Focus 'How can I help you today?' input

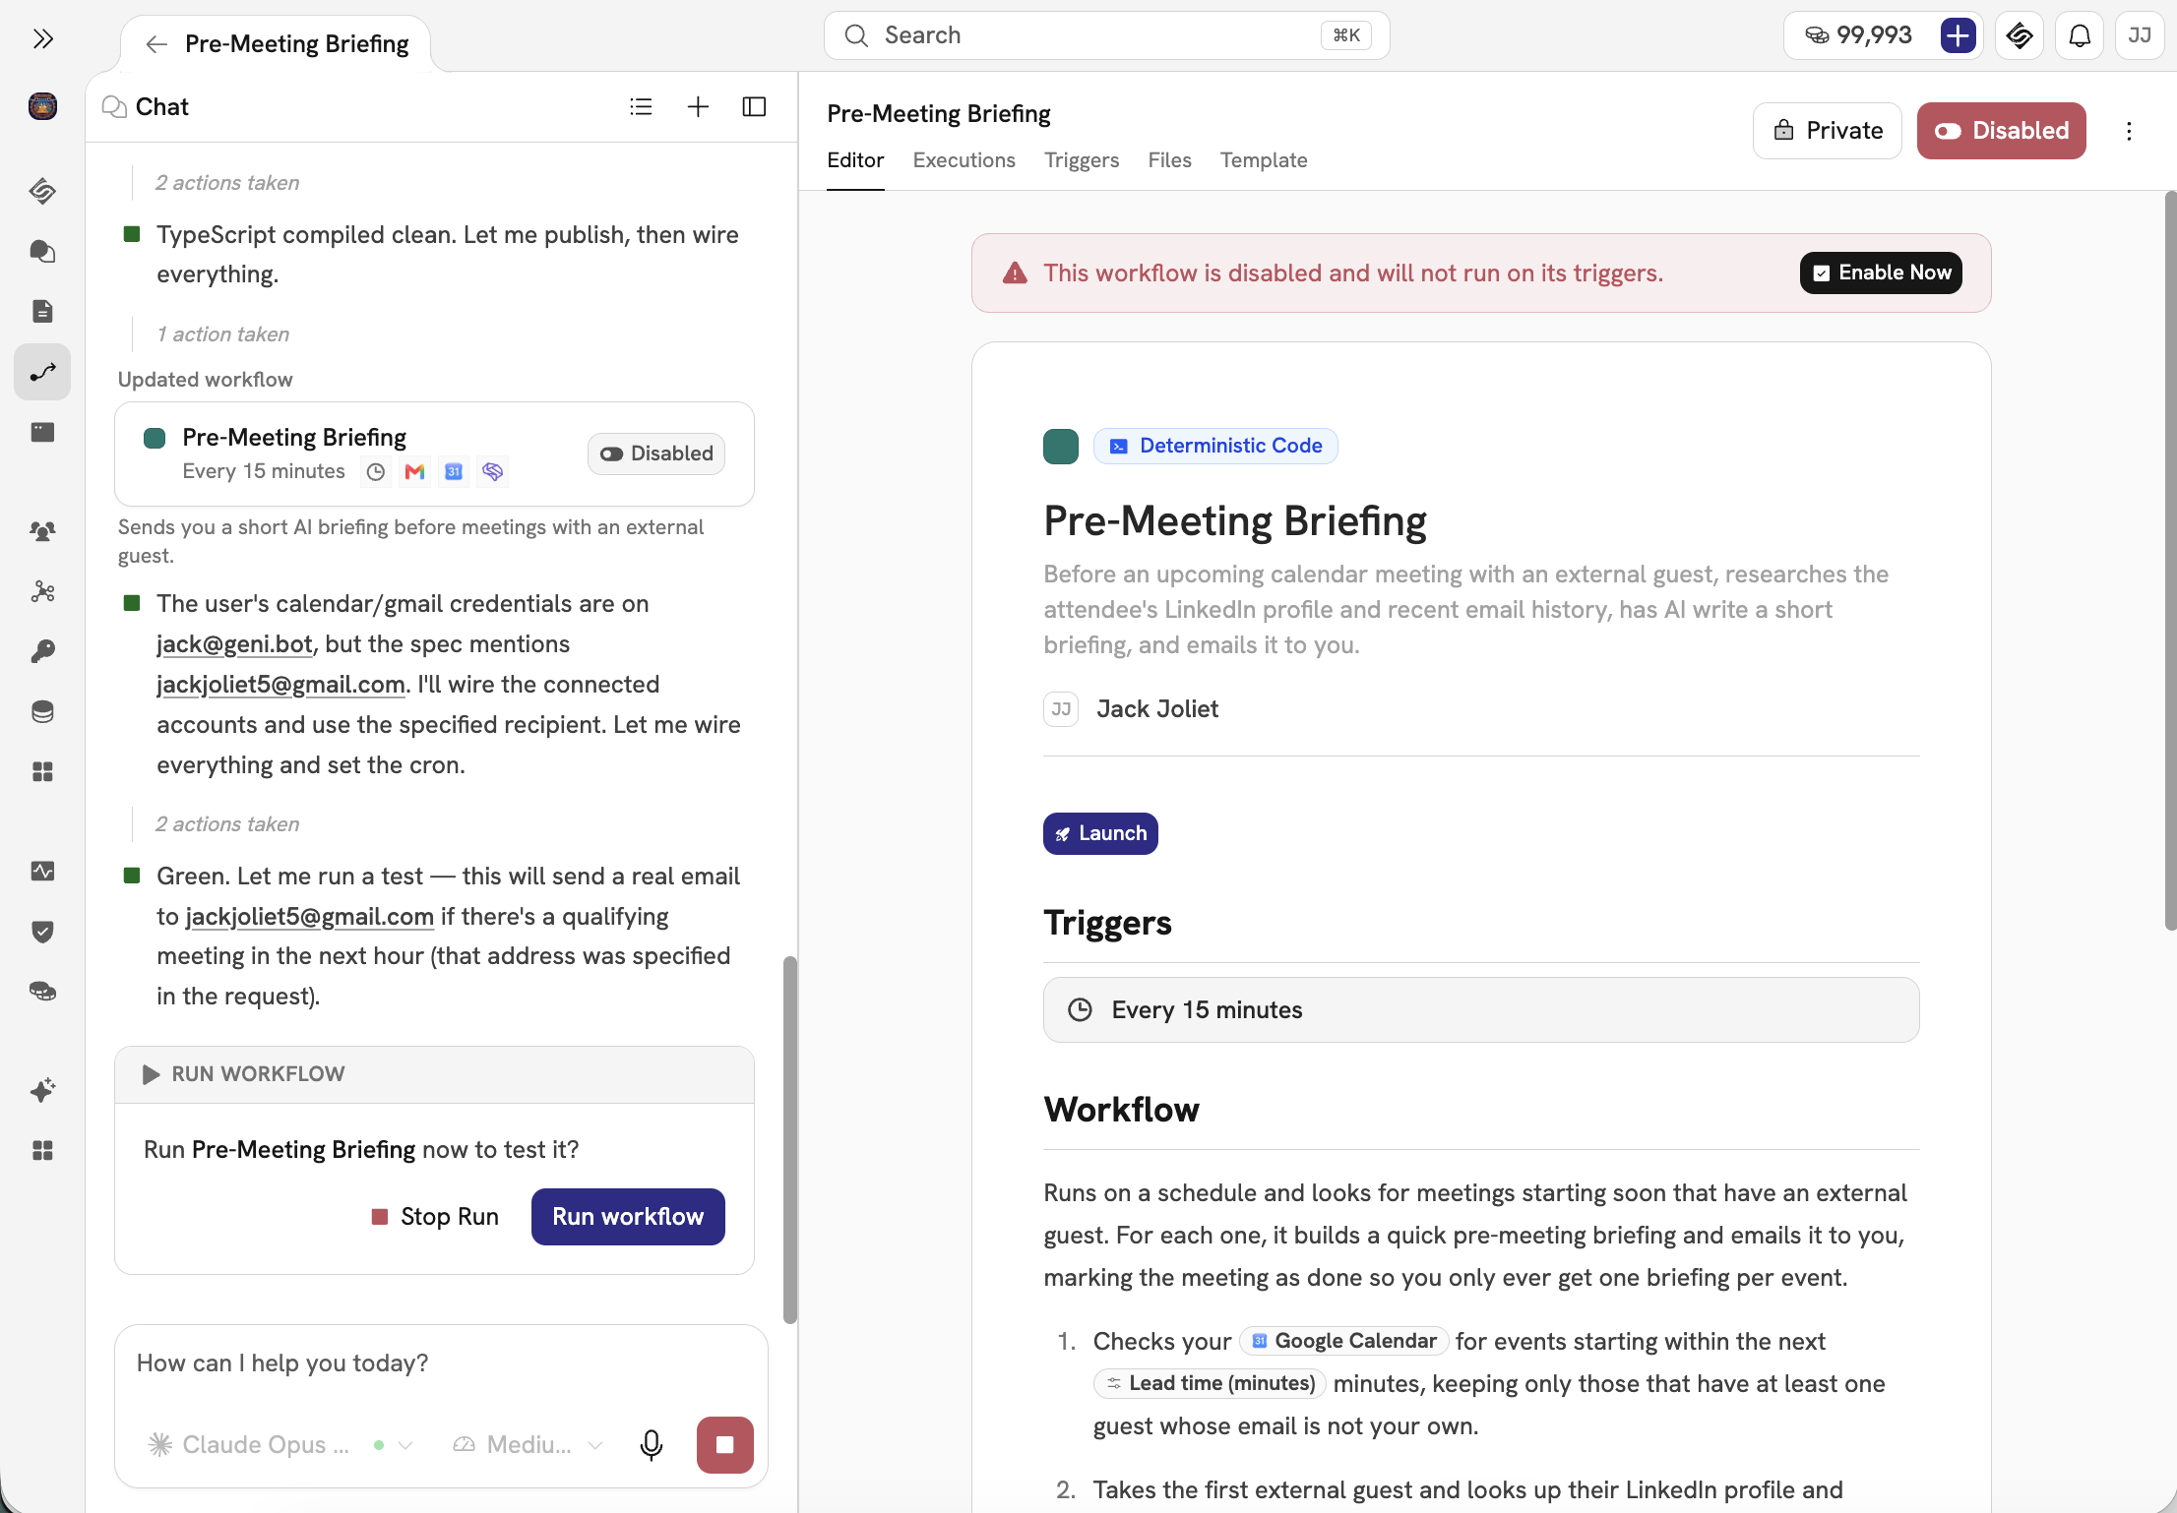pyautogui.click(x=441, y=1363)
